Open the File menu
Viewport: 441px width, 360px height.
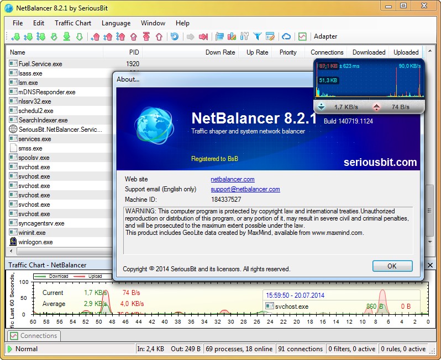(x=18, y=23)
